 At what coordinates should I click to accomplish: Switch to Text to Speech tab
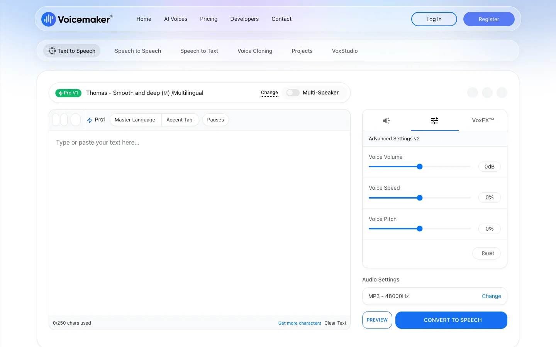pos(72,51)
